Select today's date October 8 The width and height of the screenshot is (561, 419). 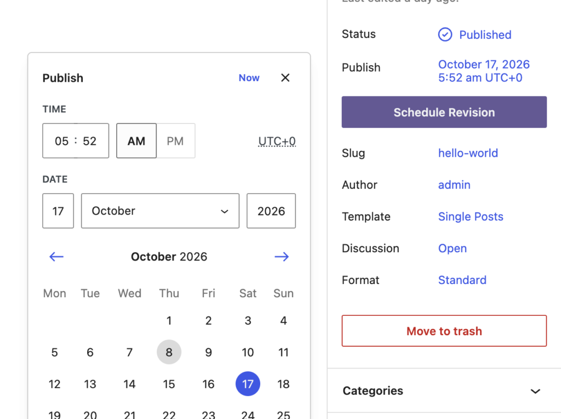tap(169, 353)
